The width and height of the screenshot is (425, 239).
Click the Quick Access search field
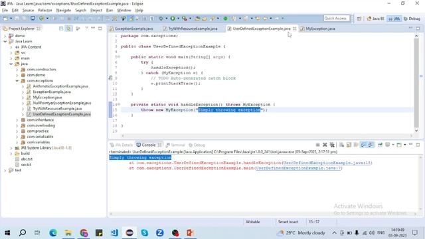(x=337, y=19)
